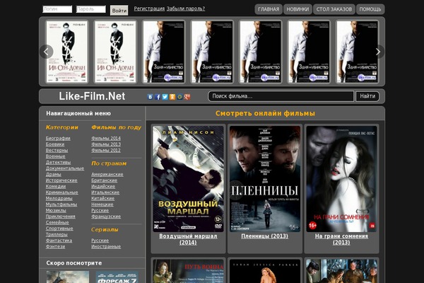Select Фильмы 2012 by year
The image size is (424, 283).
[x=106, y=150]
